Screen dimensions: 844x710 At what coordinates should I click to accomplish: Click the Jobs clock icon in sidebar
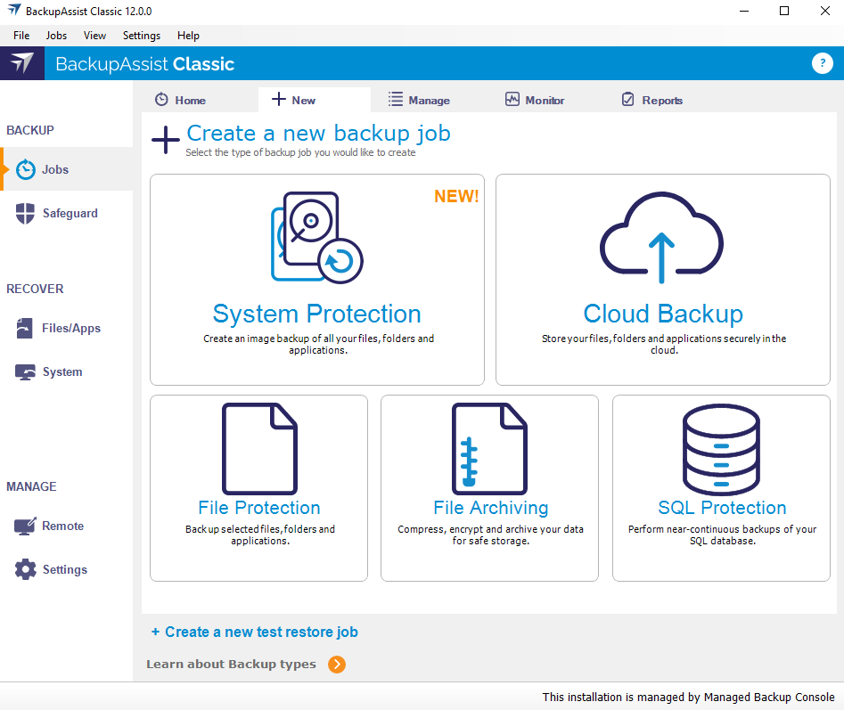pyautogui.click(x=25, y=169)
